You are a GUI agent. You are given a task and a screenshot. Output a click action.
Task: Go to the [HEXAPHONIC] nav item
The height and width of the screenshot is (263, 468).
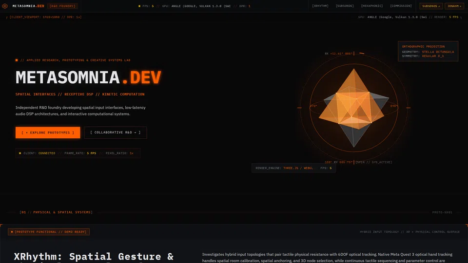click(372, 6)
